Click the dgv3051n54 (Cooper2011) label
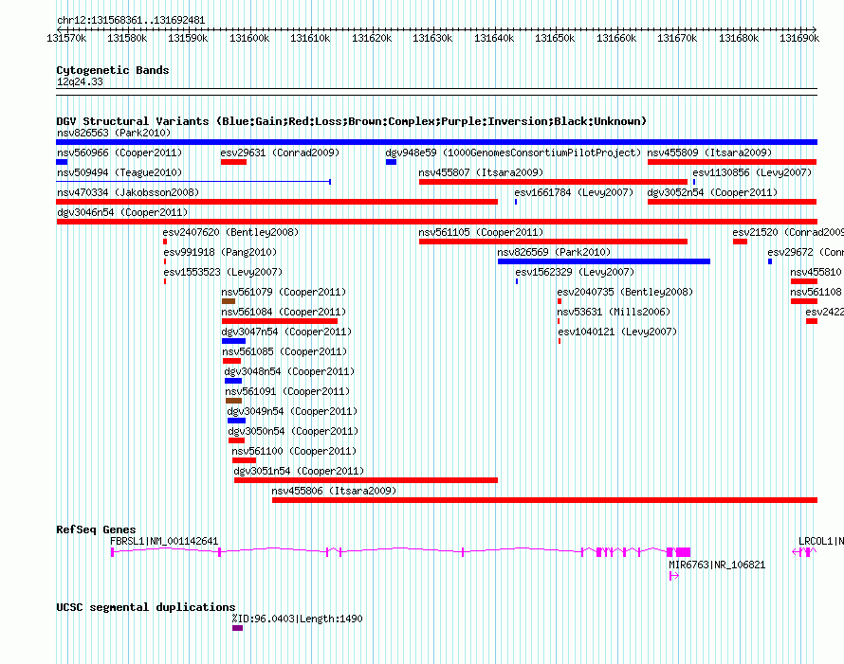The height and width of the screenshot is (664, 844). click(300, 471)
